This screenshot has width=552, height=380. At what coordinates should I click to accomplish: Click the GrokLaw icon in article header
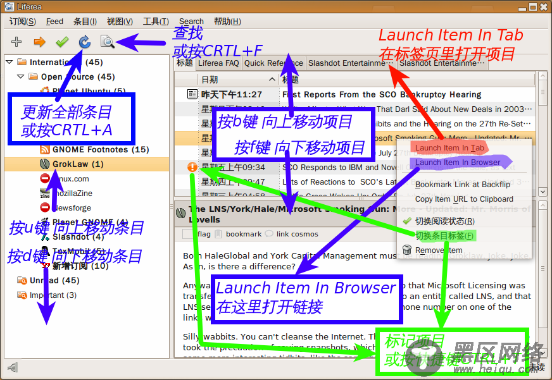coord(180,213)
